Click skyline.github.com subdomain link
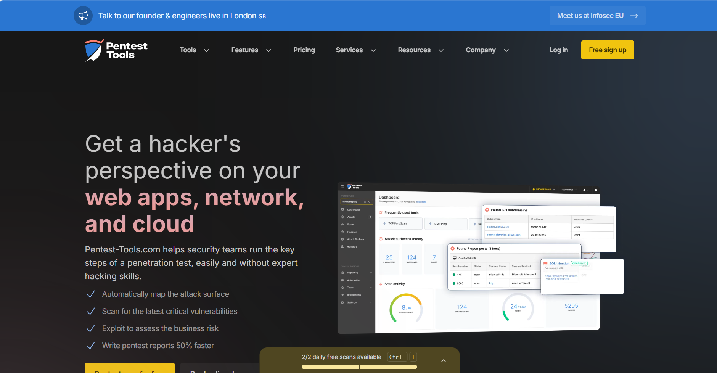The image size is (717, 373). click(x=498, y=227)
